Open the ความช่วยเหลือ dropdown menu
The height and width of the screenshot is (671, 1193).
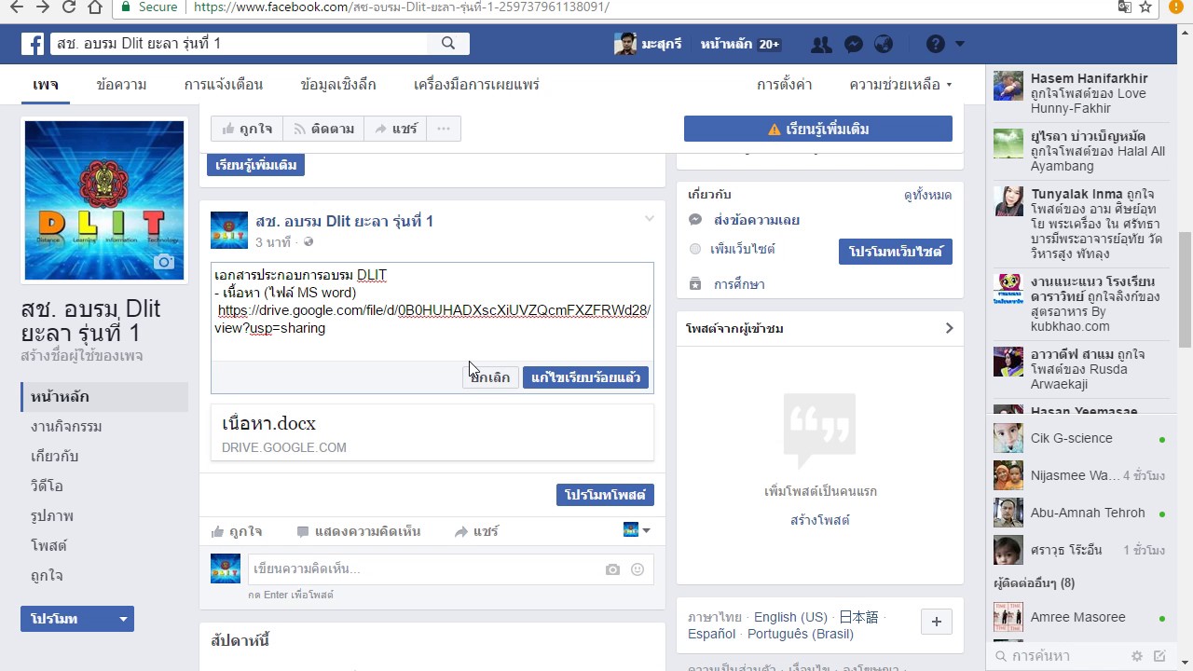click(900, 85)
